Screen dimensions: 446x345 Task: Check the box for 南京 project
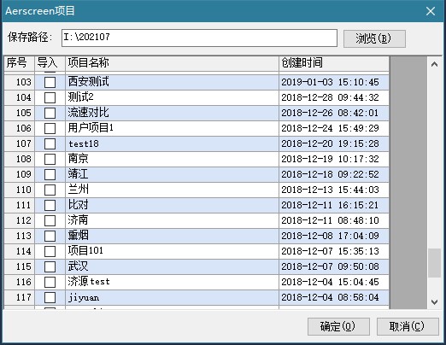click(50, 160)
